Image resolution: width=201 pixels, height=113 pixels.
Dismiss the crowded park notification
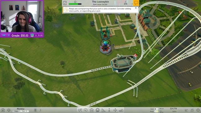coord(136,8)
